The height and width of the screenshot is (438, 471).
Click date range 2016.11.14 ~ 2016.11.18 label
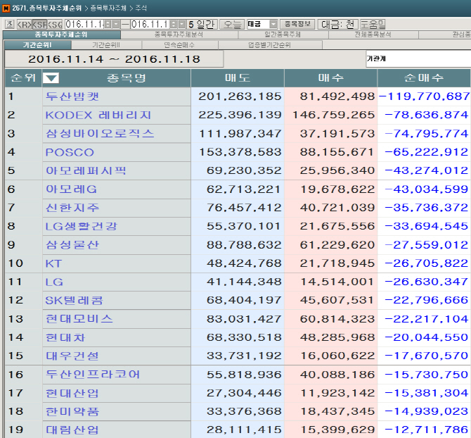coord(114,59)
